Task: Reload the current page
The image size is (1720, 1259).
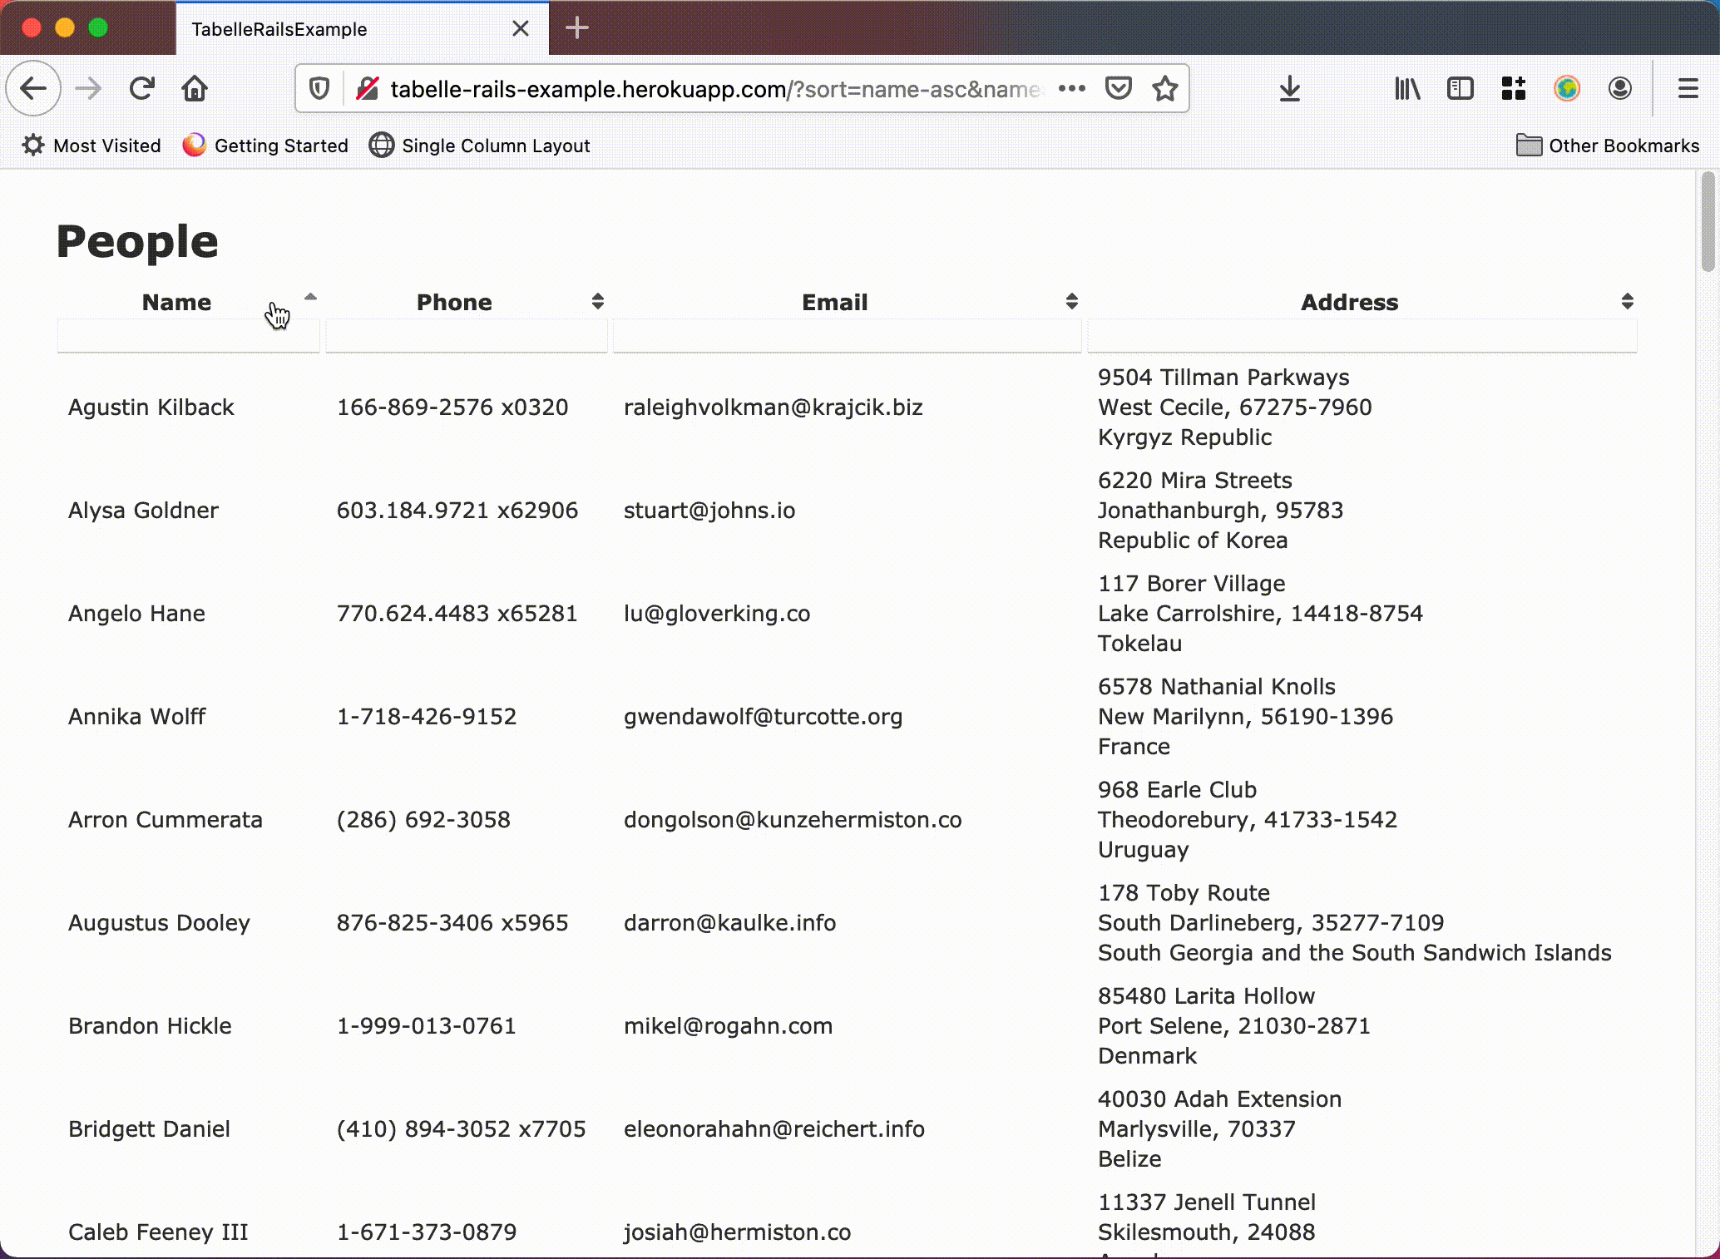Action: coord(142,88)
